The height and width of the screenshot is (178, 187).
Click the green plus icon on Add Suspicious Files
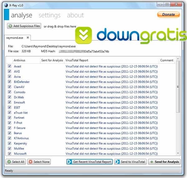[x=10, y=26]
